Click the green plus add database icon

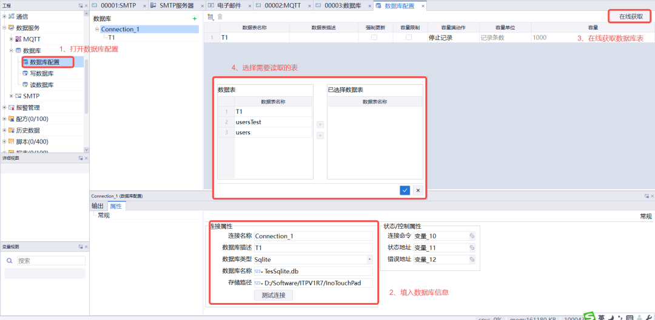point(194,19)
